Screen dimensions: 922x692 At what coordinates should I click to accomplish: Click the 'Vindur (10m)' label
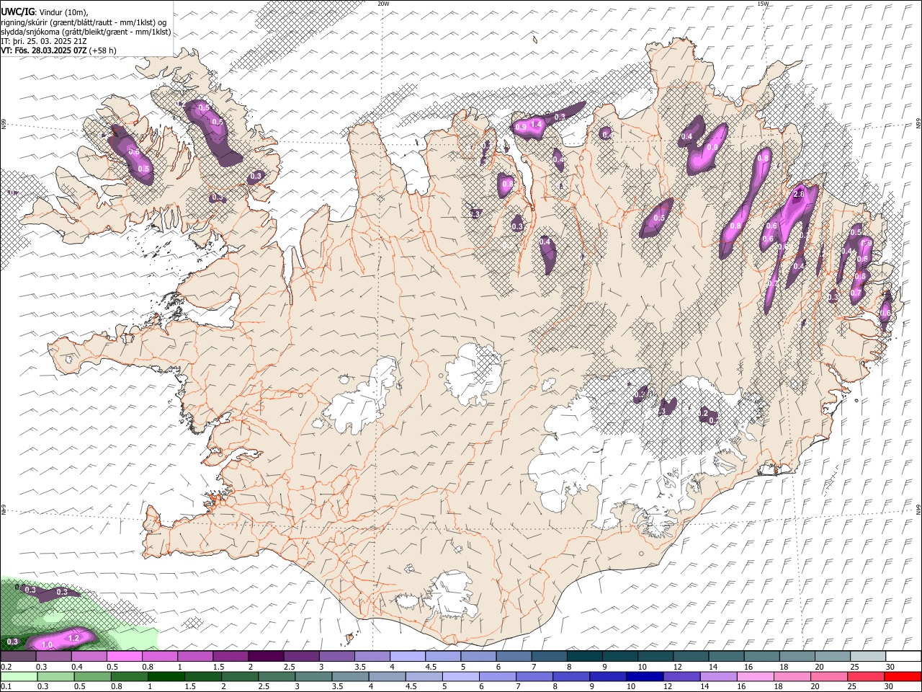63,12
